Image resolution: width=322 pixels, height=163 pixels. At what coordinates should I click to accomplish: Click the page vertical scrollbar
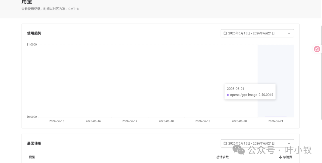[321, 72]
